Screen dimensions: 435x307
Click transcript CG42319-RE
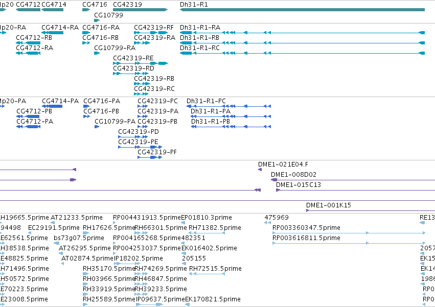coord(141,63)
